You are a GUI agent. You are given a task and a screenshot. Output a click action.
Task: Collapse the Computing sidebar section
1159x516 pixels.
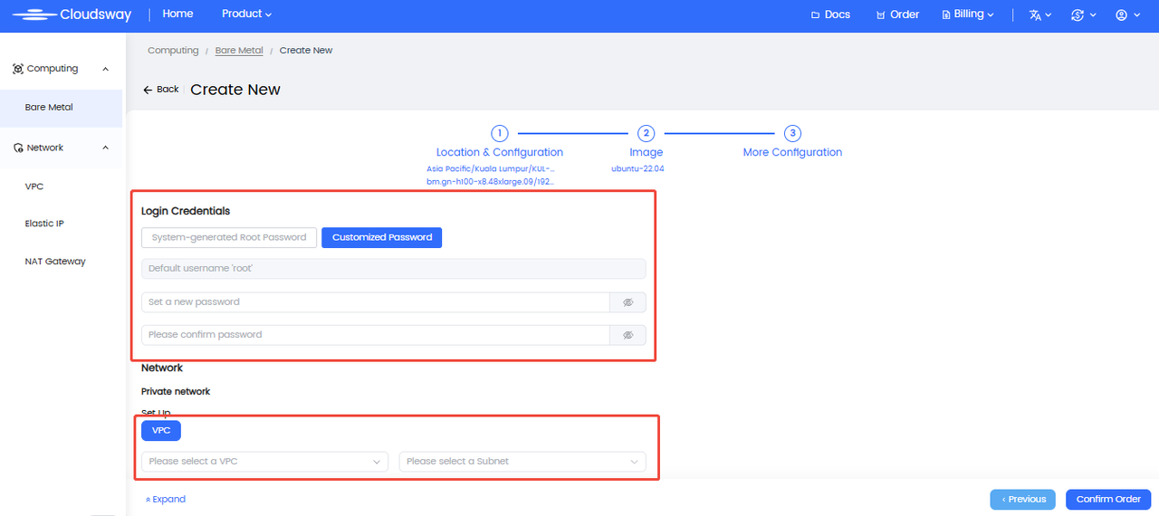coord(105,69)
